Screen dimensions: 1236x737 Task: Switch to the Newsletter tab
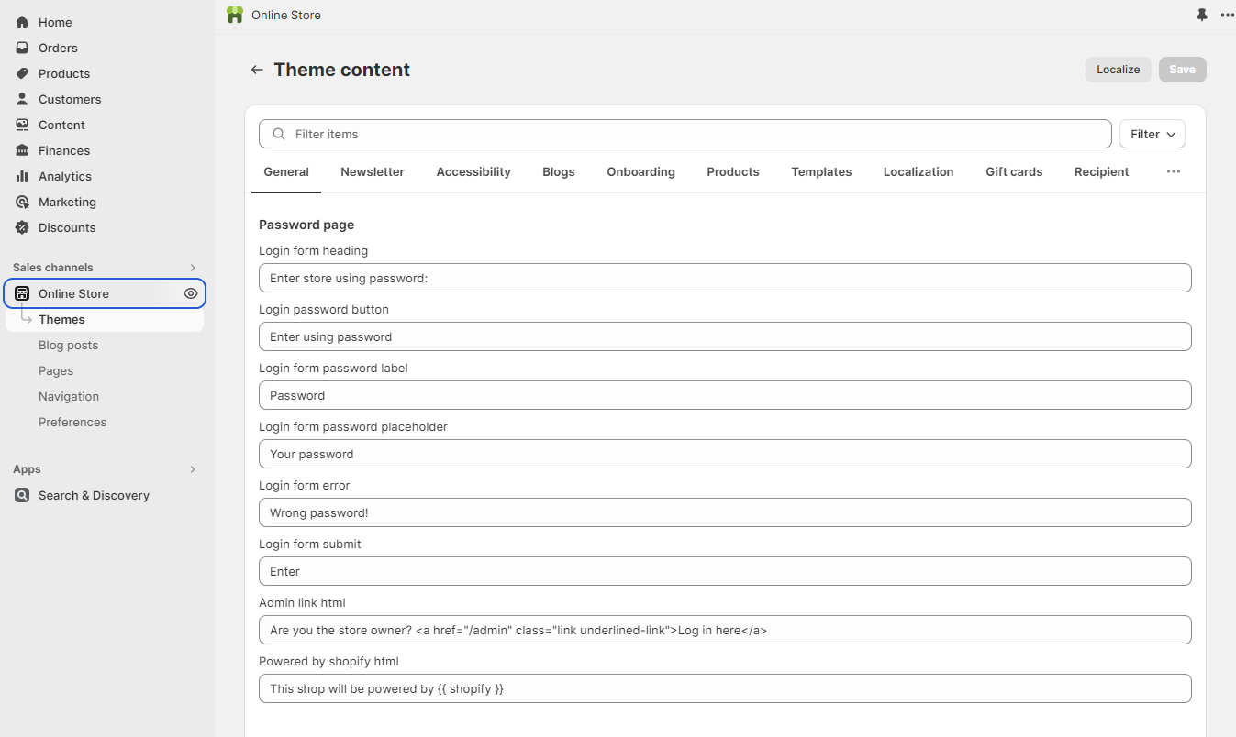pos(372,171)
